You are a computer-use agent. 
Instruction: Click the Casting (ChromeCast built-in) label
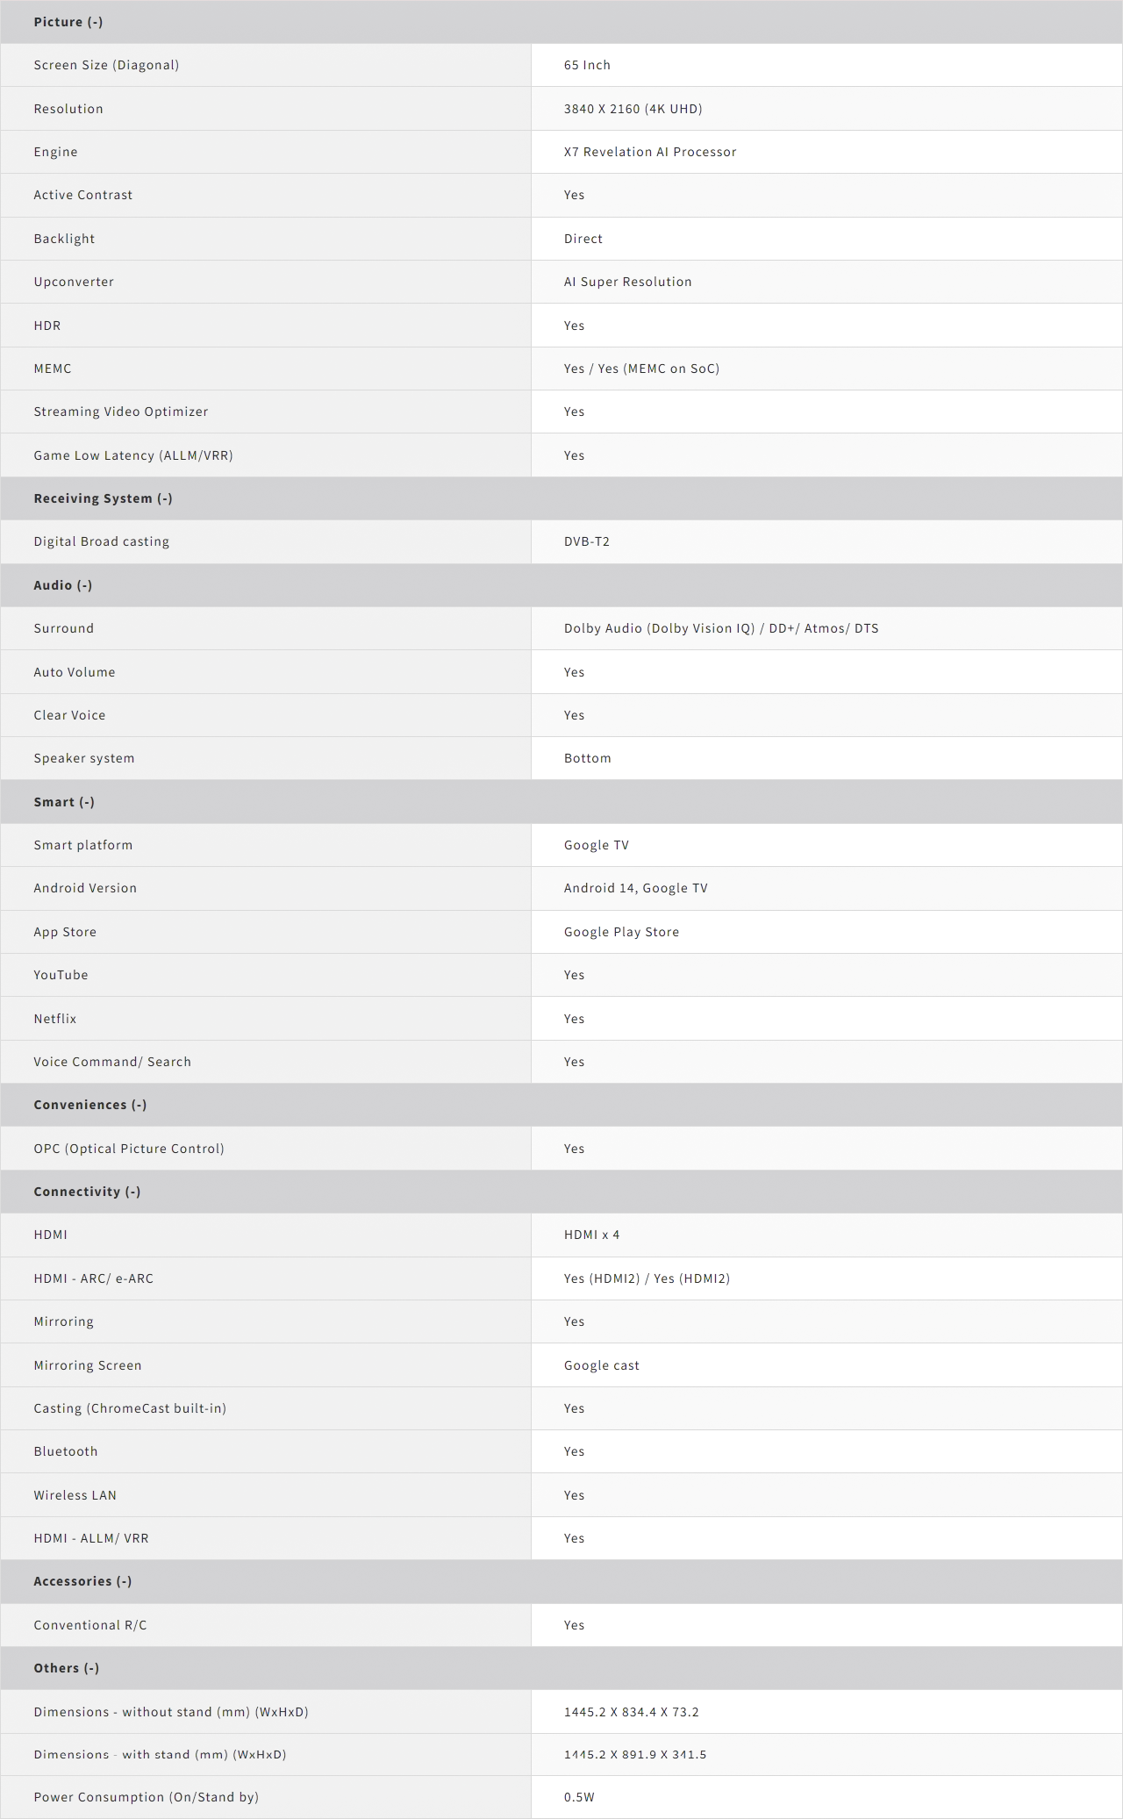130,1408
